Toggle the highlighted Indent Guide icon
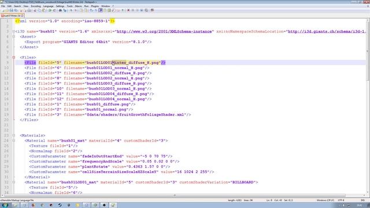Image resolution: width=370 pixels, height=208 pixels. (x=100, y=10)
